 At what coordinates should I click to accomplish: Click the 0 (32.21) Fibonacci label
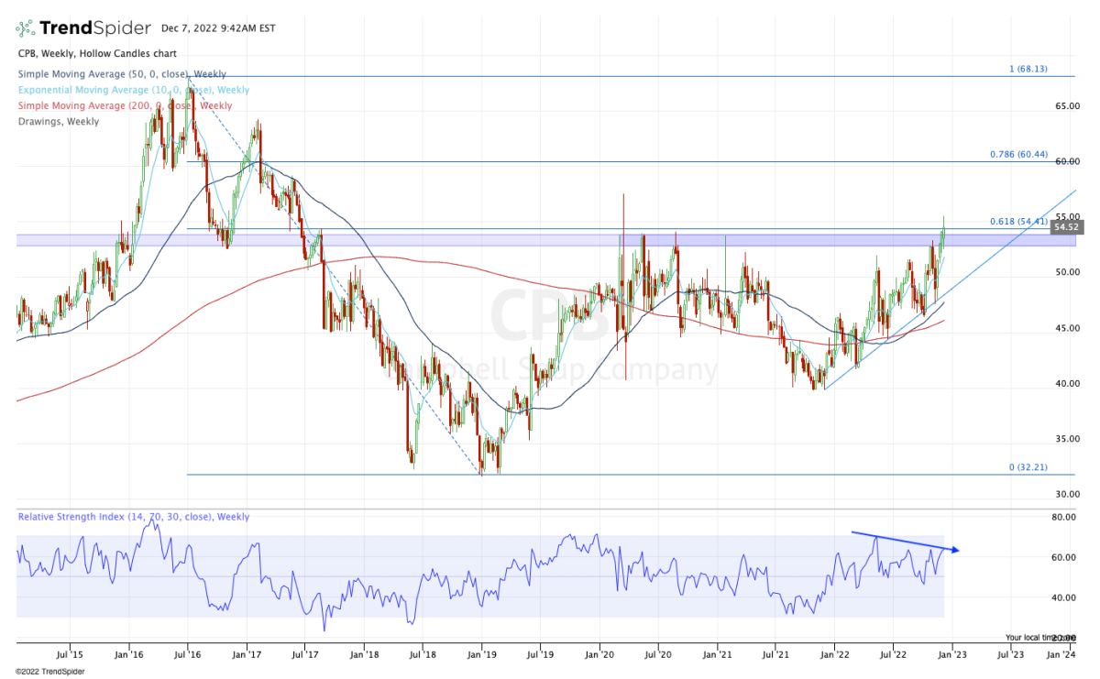[1028, 467]
